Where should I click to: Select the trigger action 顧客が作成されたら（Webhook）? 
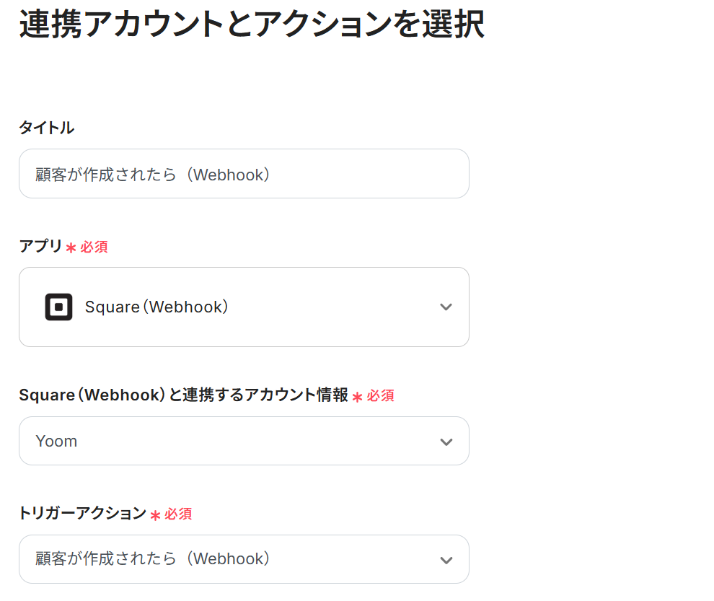151,559
